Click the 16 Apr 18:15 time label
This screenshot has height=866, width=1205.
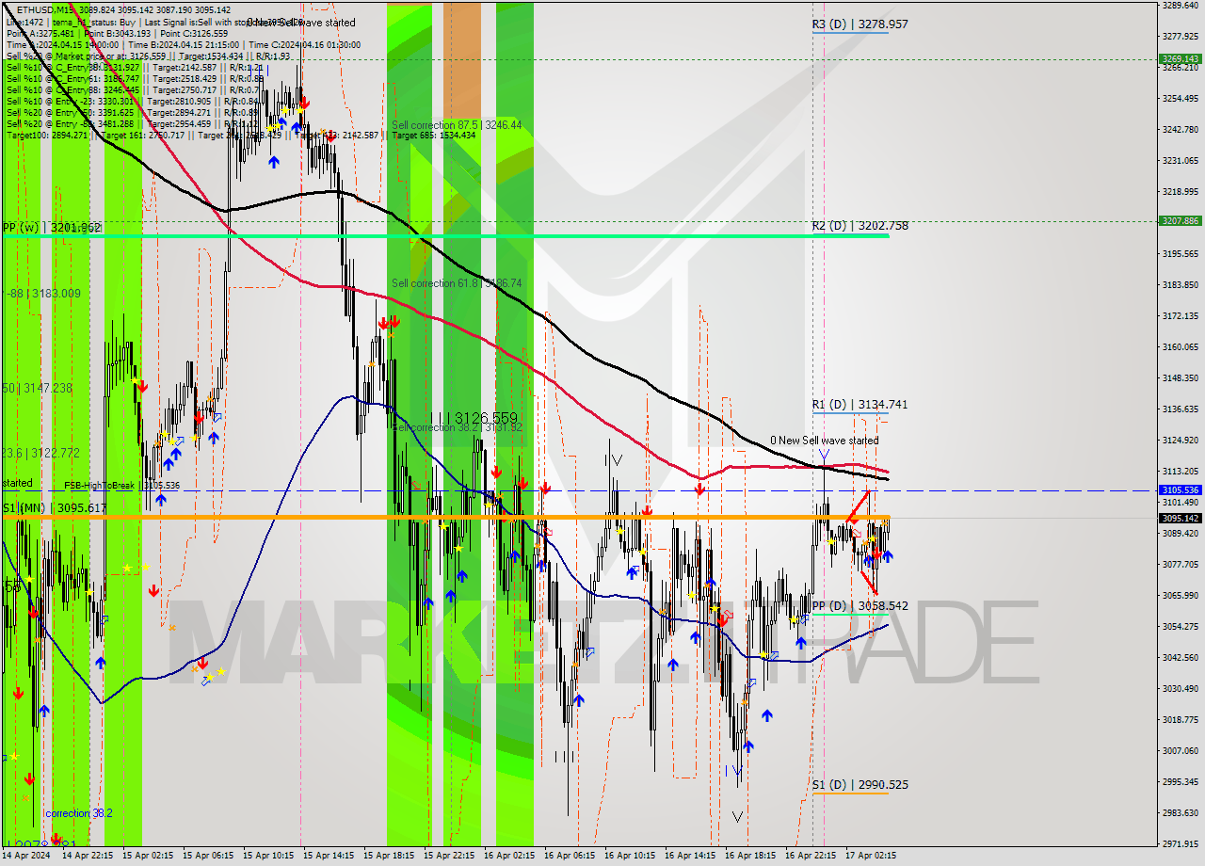[750, 856]
